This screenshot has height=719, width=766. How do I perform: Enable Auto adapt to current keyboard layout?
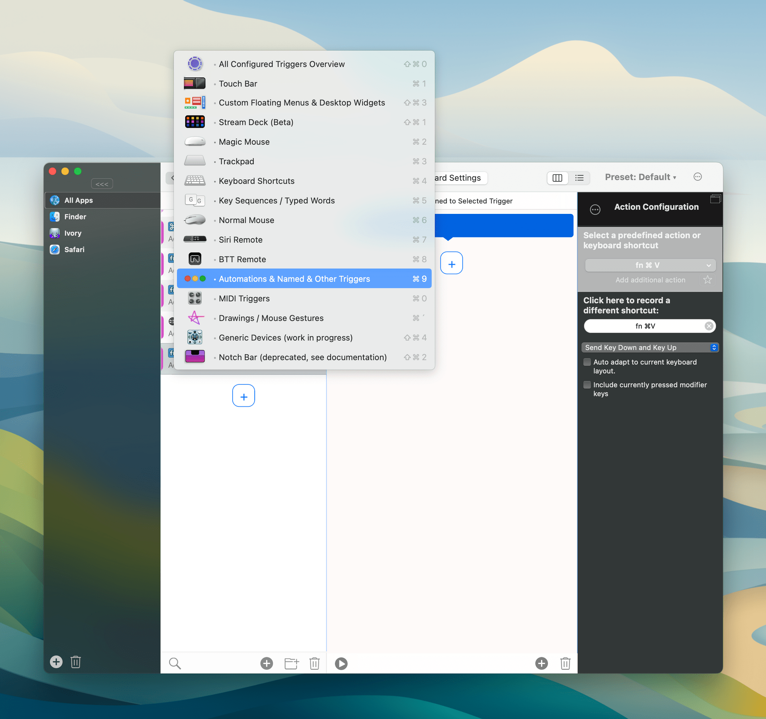[587, 362]
